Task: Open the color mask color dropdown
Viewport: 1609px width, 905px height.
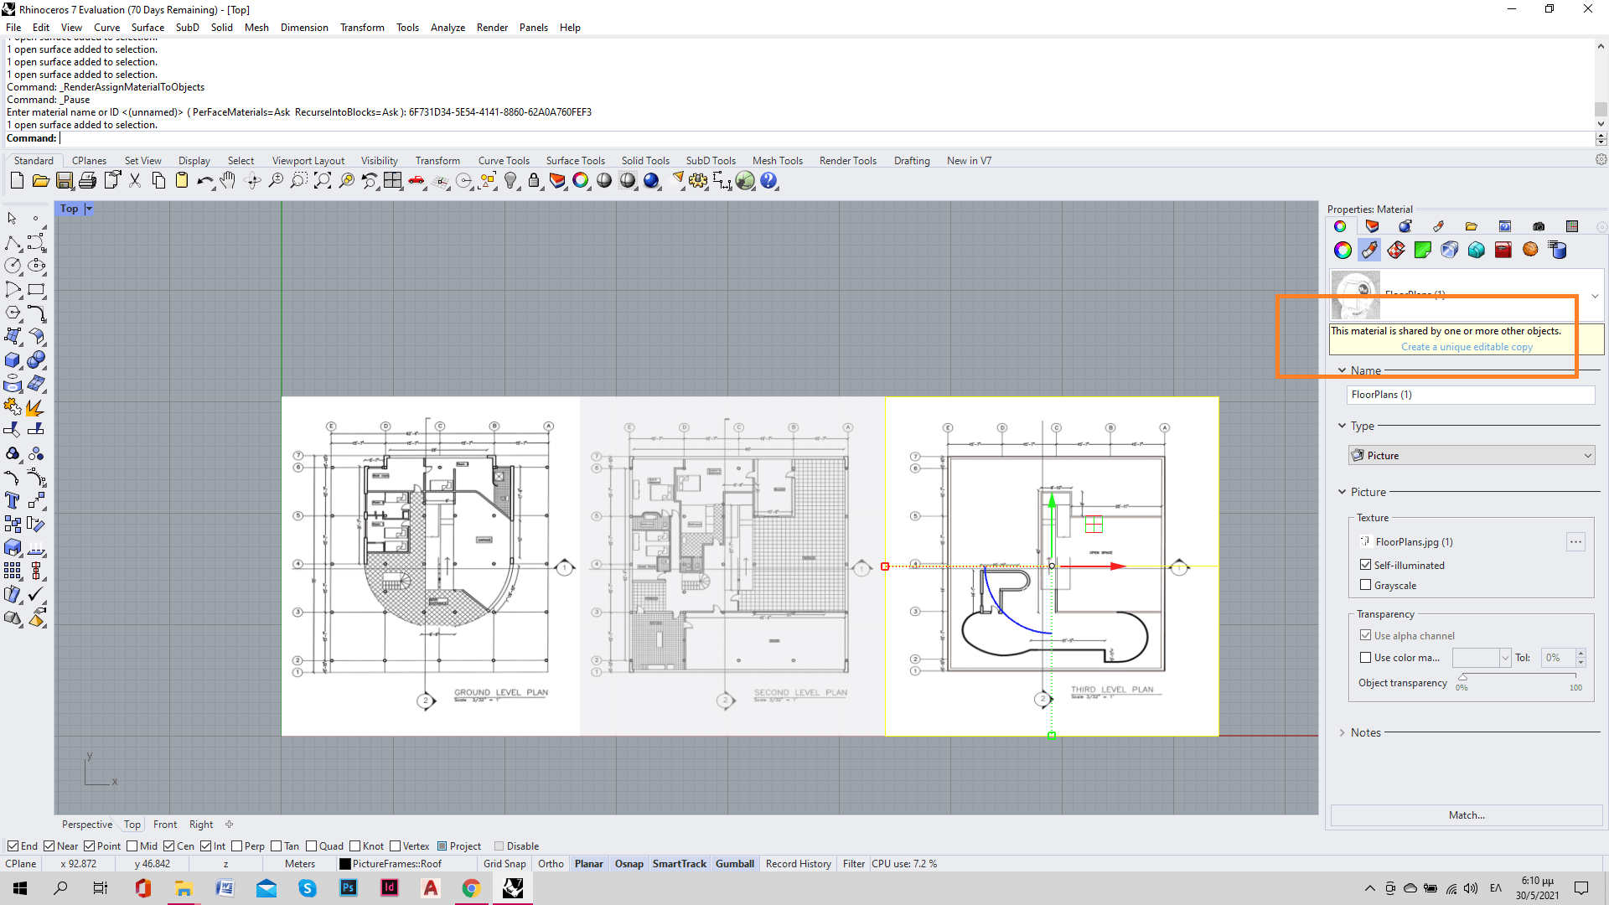Action: (1505, 658)
